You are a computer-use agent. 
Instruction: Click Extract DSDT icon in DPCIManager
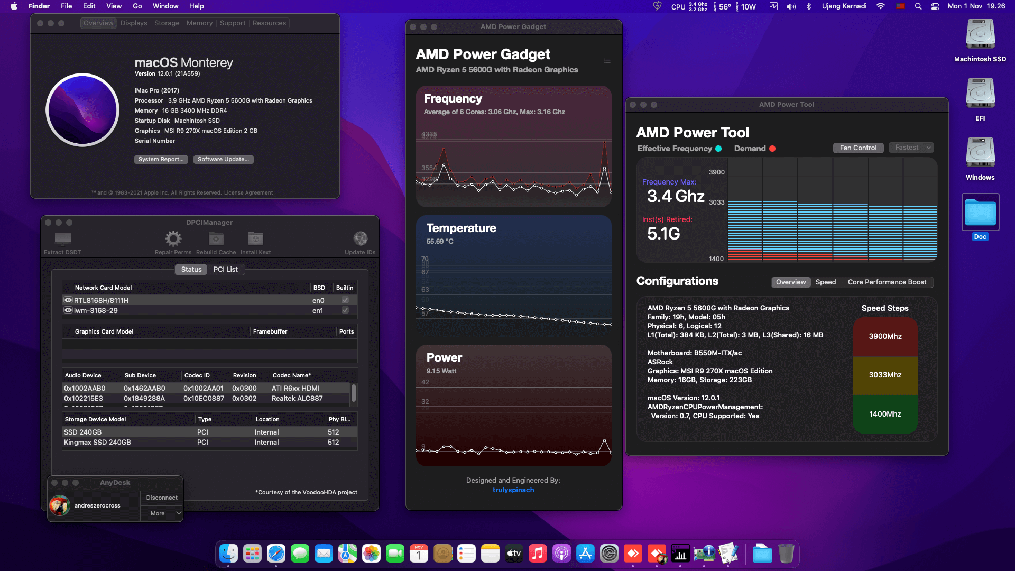(62, 238)
